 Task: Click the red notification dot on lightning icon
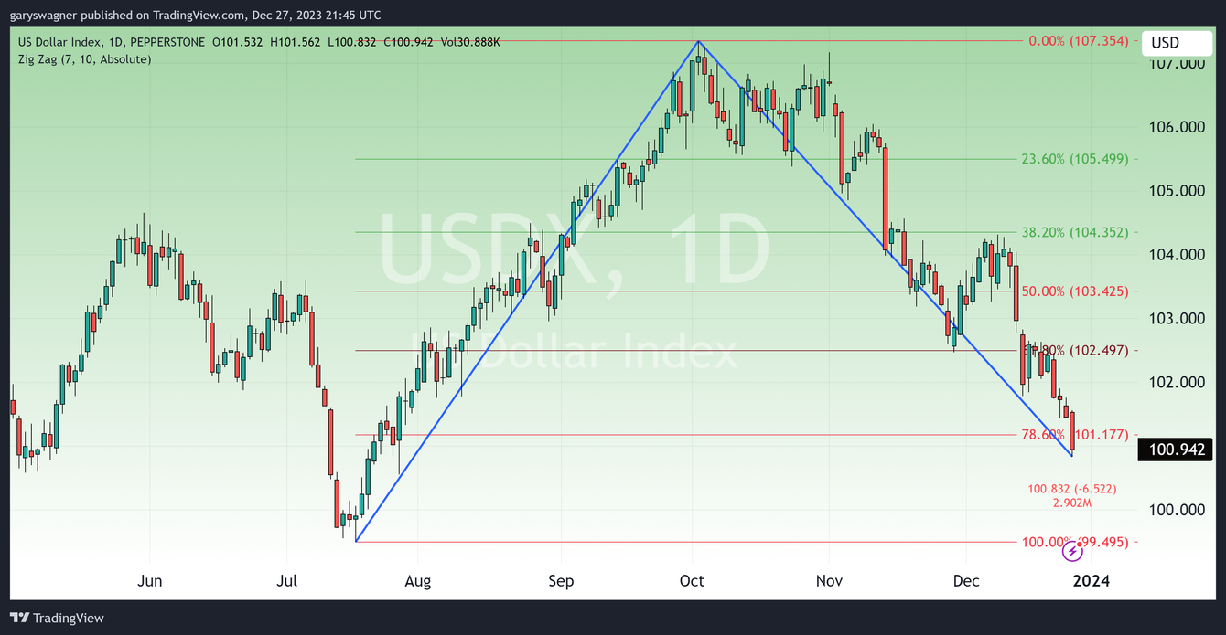(x=1080, y=544)
